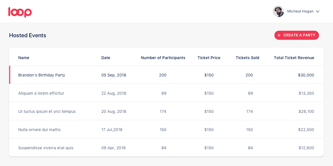333x166 pixels.
Task: Open Nulla ornare dui mattis event
Action: 40,130
